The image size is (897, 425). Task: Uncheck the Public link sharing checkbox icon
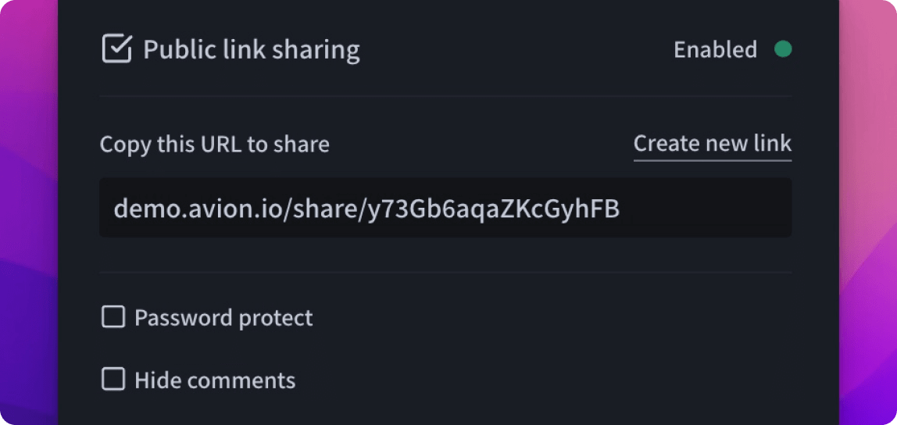pos(116,49)
